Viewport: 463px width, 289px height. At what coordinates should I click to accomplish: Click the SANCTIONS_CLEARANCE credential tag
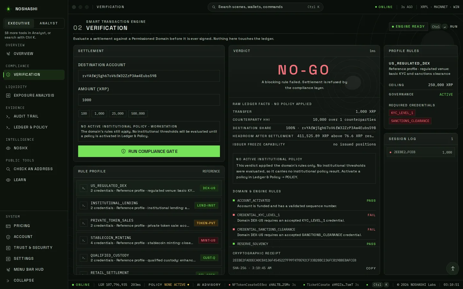click(410, 121)
